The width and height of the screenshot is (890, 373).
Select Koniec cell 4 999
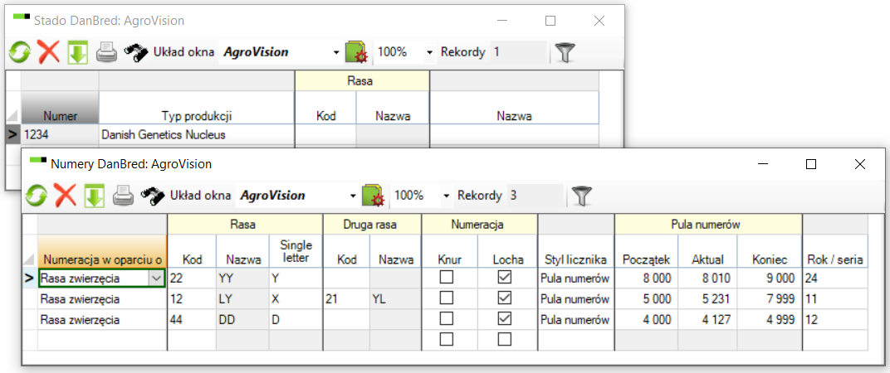tap(770, 320)
